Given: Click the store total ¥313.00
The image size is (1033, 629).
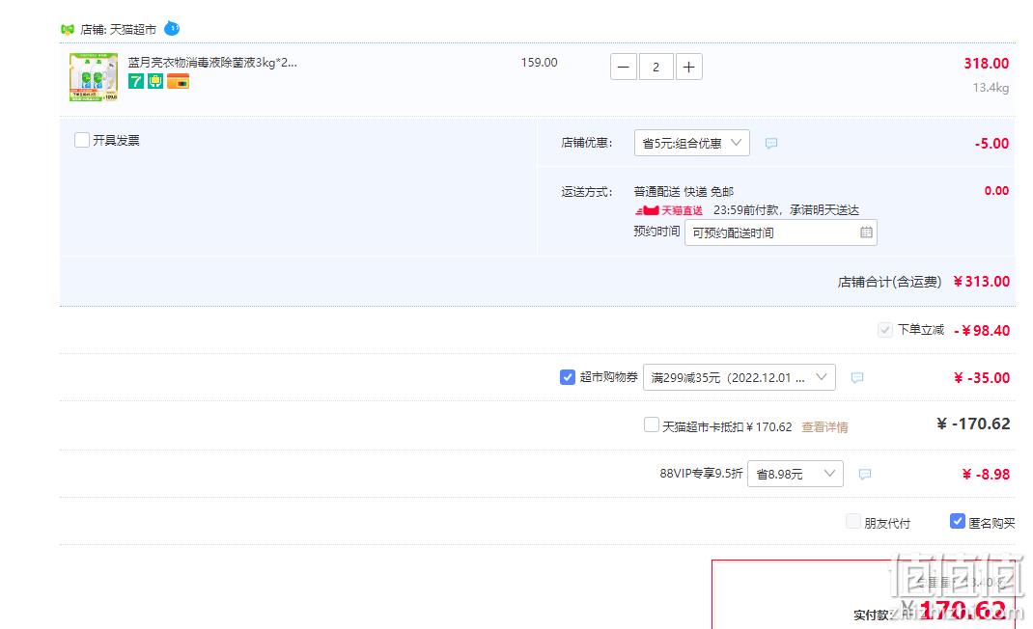Looking at the screenshot, I should pyautogui.click(x=982, y=282).
